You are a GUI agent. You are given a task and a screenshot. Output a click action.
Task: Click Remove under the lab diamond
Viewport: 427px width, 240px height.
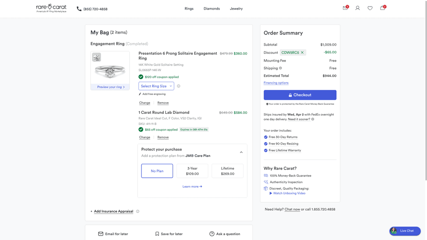pos(163,137)
